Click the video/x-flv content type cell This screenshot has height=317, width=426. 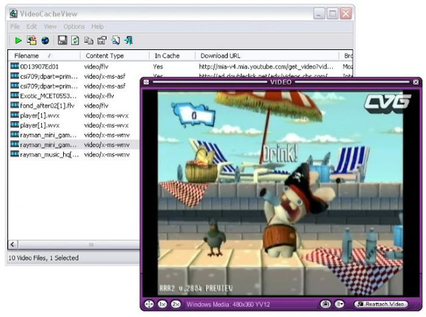[99, 96]
